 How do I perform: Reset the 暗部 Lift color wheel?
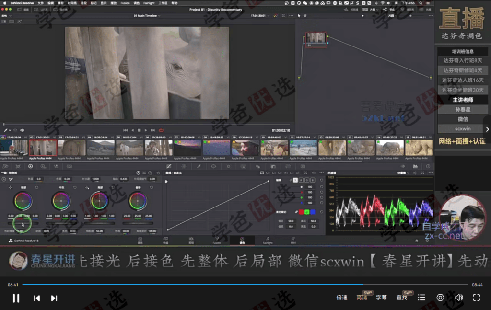36,187
